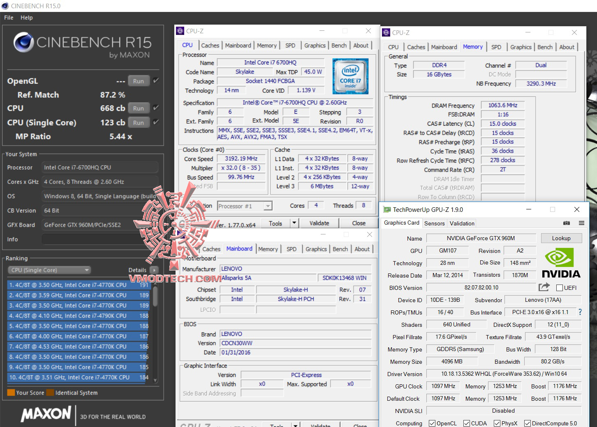The image size is (597, 427).
Task: Toggle the DirectCompute 5.0 checkbox
Action: tap(527, 423)
